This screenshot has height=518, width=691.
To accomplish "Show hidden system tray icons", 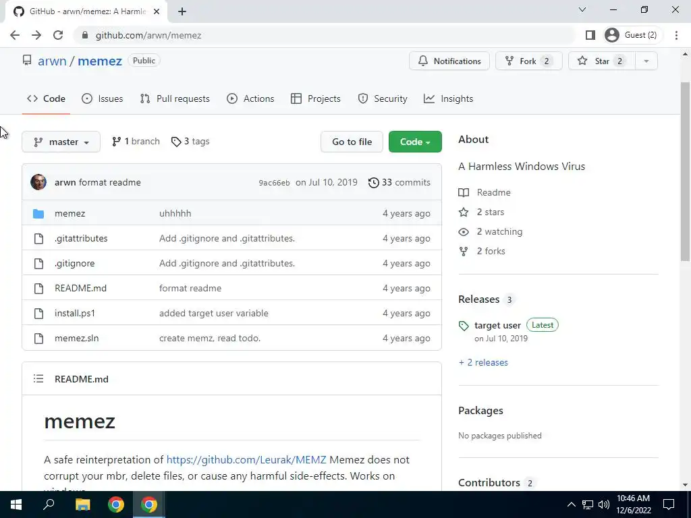I will [x=571, y=505].
